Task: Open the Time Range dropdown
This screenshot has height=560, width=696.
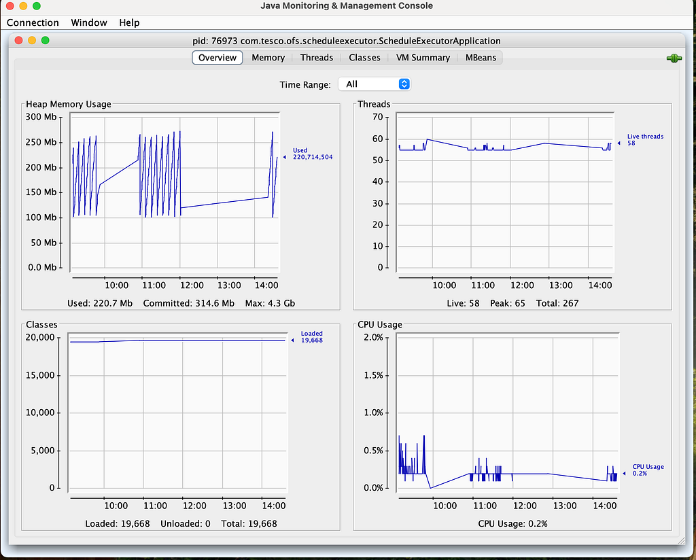Action: click(375, 84)
